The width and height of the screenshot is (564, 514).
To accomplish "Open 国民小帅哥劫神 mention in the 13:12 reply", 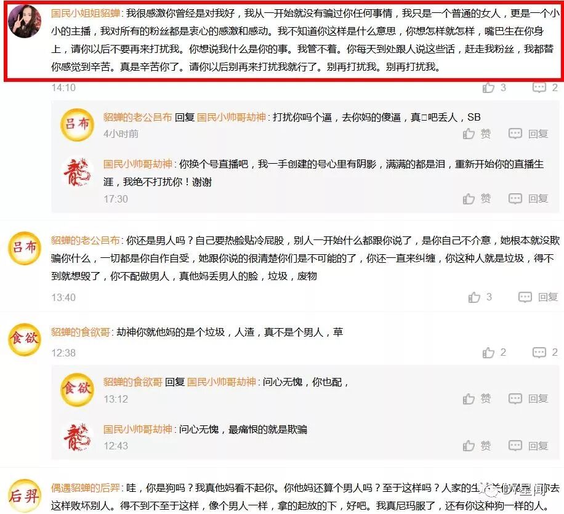I will pyautogui.click(x=222, y=382).
